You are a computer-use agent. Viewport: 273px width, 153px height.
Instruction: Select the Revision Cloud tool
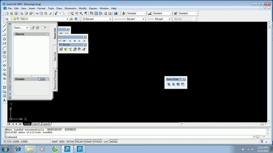click(4, 57)
